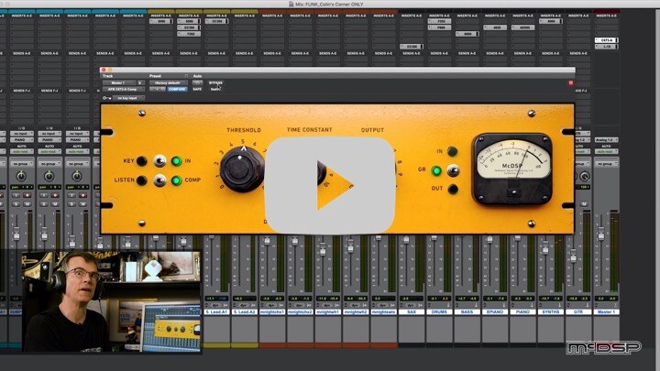Play the video with the center play button
The height and width of the screenshot is (371, 660).
click(x=330, y=185)
